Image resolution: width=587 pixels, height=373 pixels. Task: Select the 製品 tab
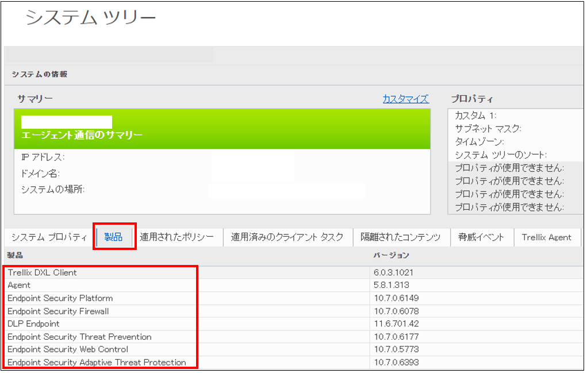tap(113, 237)
